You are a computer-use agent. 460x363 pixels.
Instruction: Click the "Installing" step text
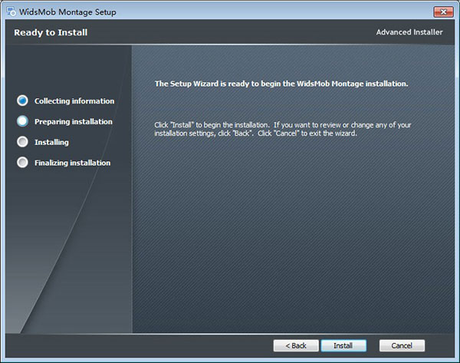(51, 142)
